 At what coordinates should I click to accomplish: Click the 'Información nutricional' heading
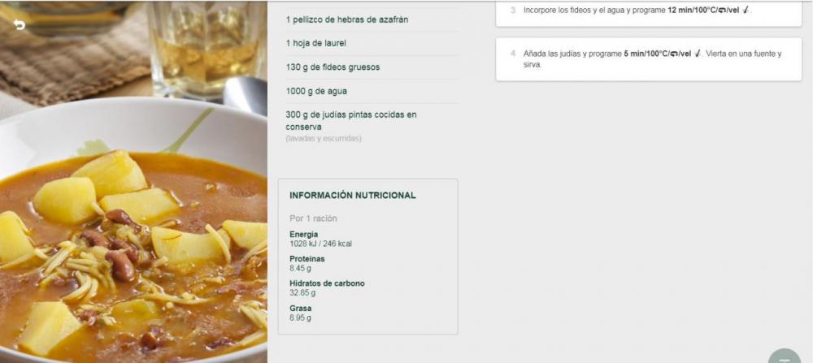click(x=353, y=196)
